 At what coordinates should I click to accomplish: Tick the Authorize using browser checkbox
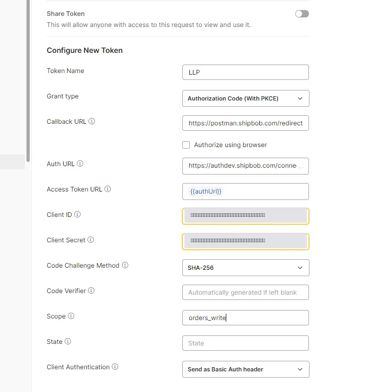point(186,145)
